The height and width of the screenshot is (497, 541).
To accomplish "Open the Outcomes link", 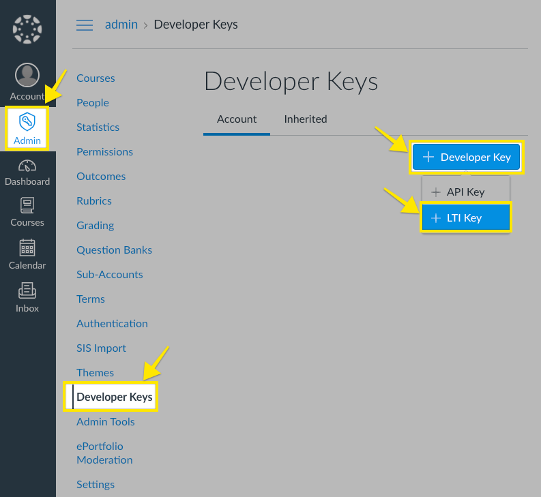I will point(101,177).
